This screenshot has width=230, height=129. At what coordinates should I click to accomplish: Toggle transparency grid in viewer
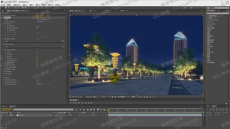tap(115, 97)
